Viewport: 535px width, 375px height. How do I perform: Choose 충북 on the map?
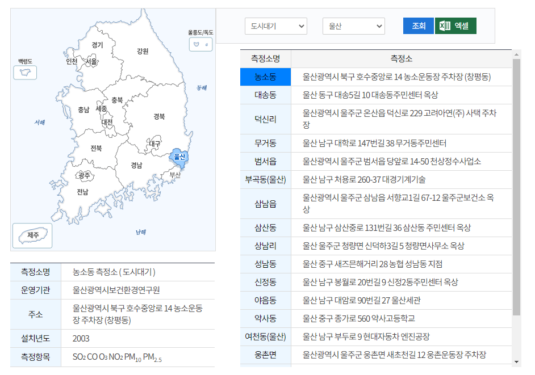117,99
